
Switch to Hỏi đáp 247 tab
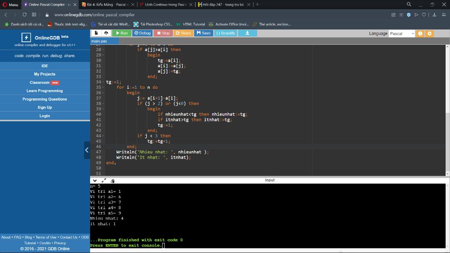223,4
